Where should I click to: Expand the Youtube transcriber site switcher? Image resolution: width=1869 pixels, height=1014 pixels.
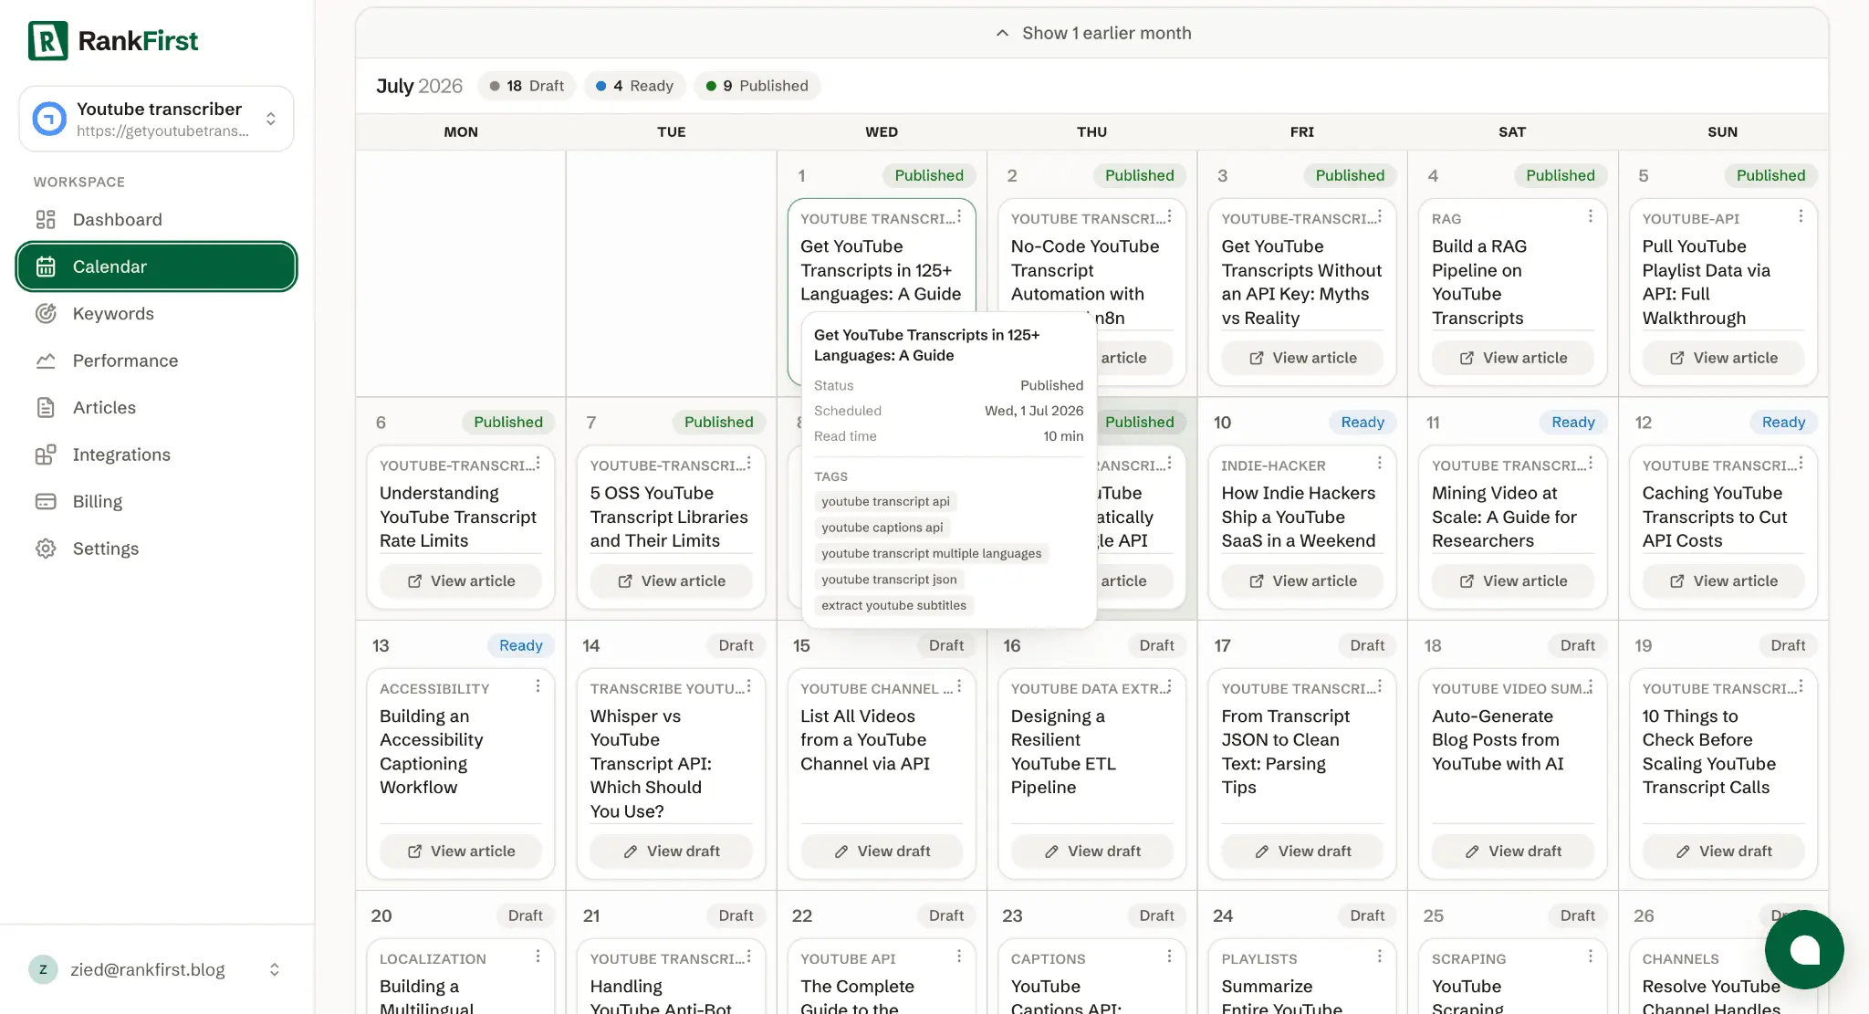click(x=271, y=119)
